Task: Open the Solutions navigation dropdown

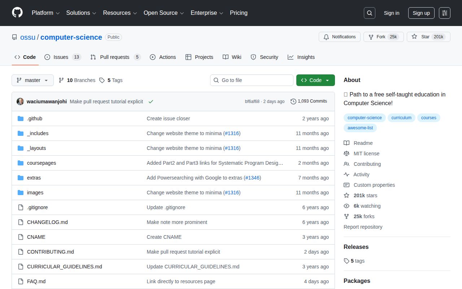Action: click(81, 13)
